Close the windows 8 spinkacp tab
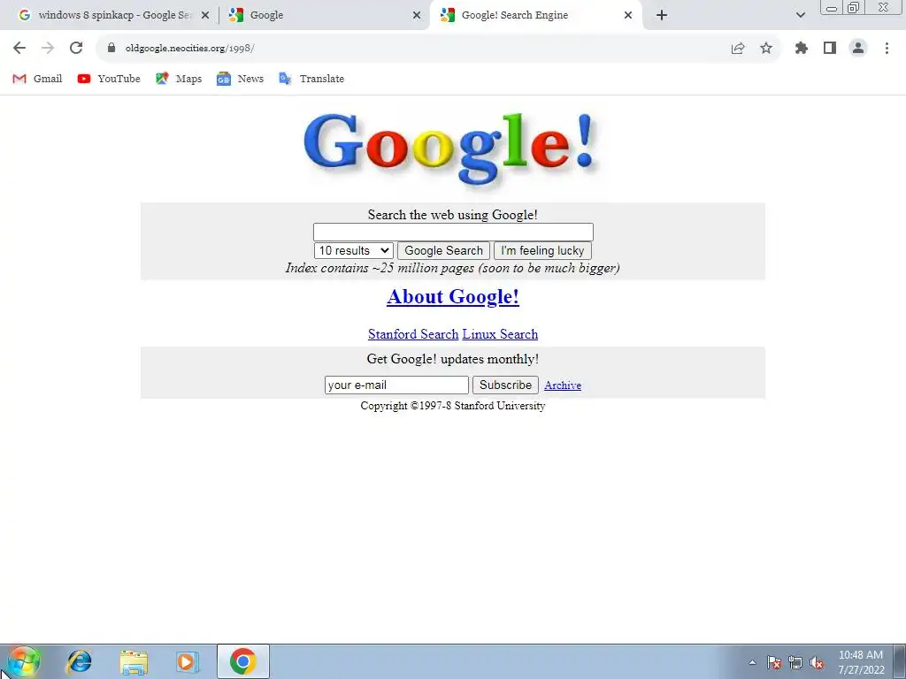The height and width of the screenshot is (679, 906). click(205, 16)
